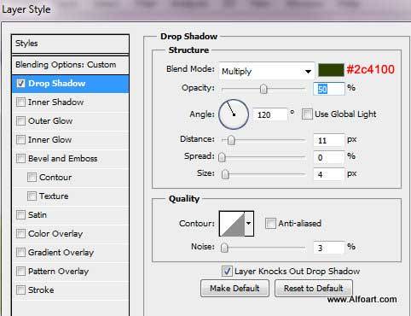Uncheck the Drop Shadow checkbox
Image resolution: width=411 pixels, height=316 pixels.
[x=20, y=84]
